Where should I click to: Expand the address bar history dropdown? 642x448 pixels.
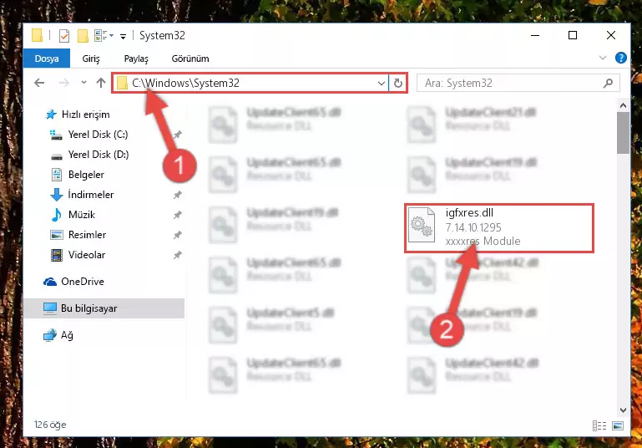click(382, 84)
